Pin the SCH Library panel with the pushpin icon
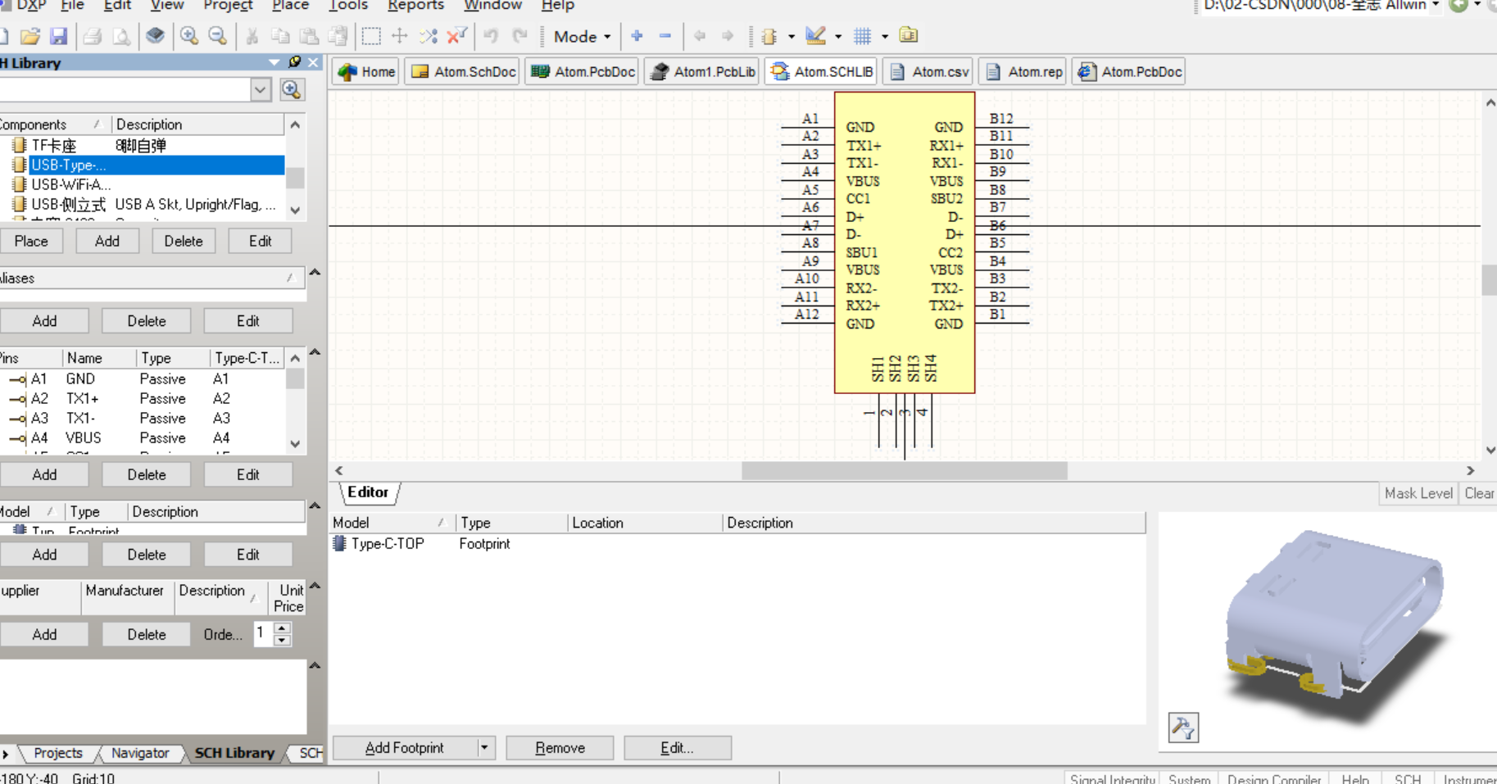Viewport: 1497px width, 784px height. [295, 62]
